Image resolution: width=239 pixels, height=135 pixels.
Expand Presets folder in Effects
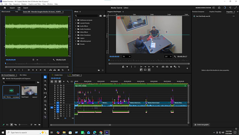coord(76,44)
